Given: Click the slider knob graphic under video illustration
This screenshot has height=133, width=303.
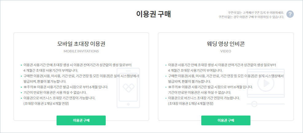Looking at the screenshot, I should pos(254,104).
